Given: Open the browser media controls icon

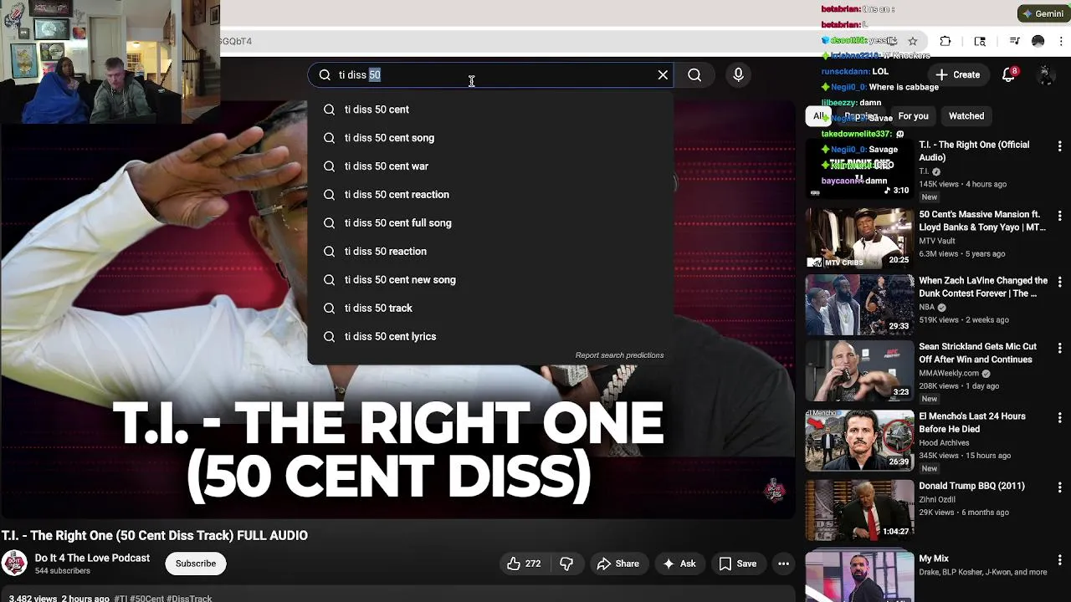Looking at the screenshot, I should [x=1014, y=41].
